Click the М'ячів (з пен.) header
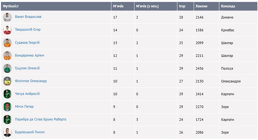The width and height of the screenshot is (258, 140). [x=147, y=6]
